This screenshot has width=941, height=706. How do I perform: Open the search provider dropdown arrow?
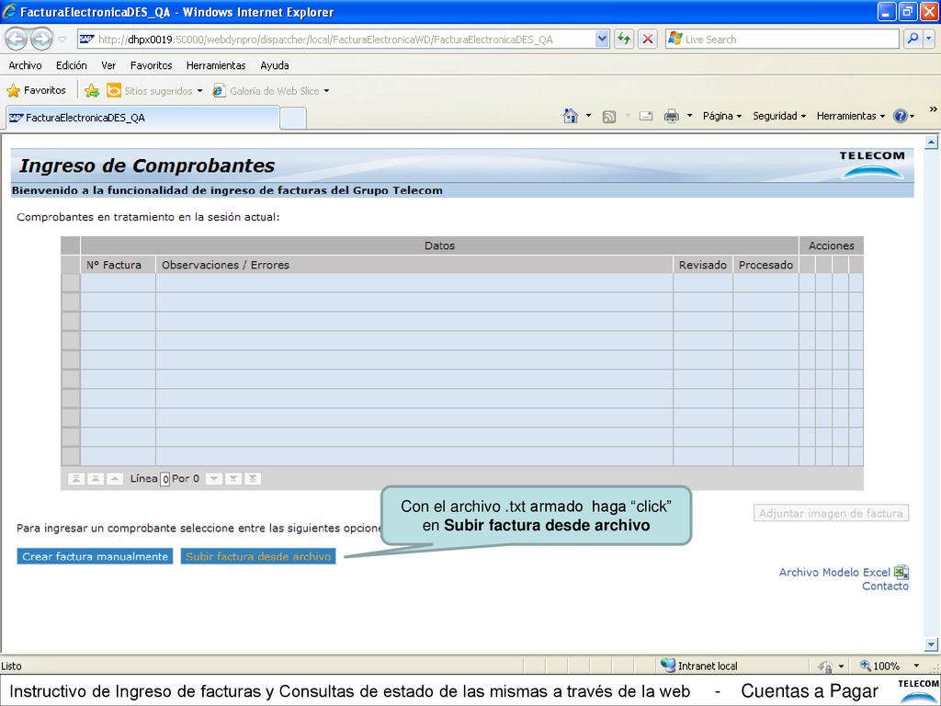[929, 40]
